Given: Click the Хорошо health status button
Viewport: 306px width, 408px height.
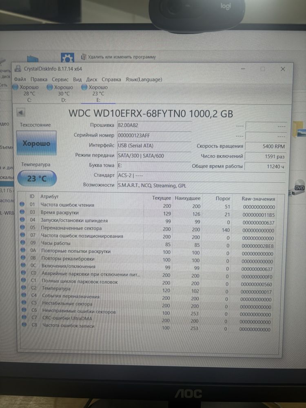Looking at the screenshot, I should (x=36, y=143).
